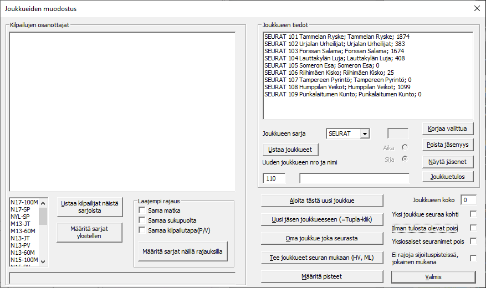Click the new team name input field
The width and height of the screenshot is (486, 288).
354,178
